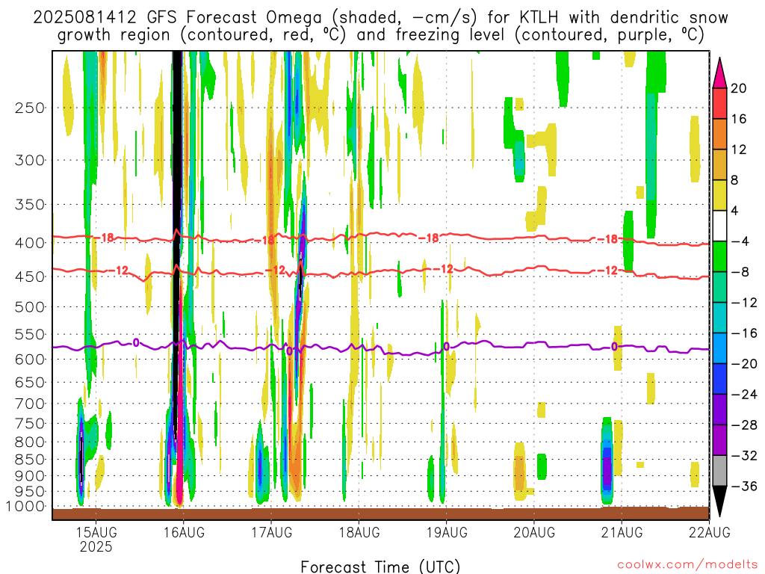Click the positive 4 colorbar tick label
The height and width of the screenshot is (574, 765).
(735, 211)
